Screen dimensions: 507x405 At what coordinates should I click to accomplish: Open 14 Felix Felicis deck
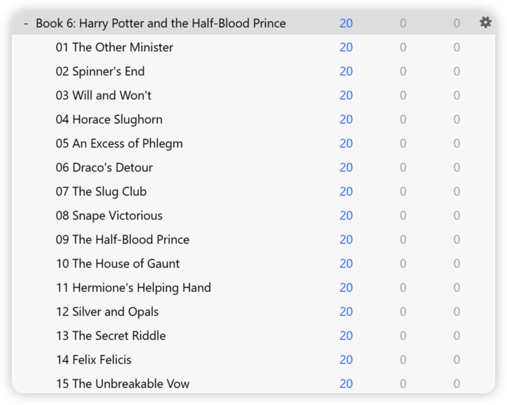click(94, 359)
